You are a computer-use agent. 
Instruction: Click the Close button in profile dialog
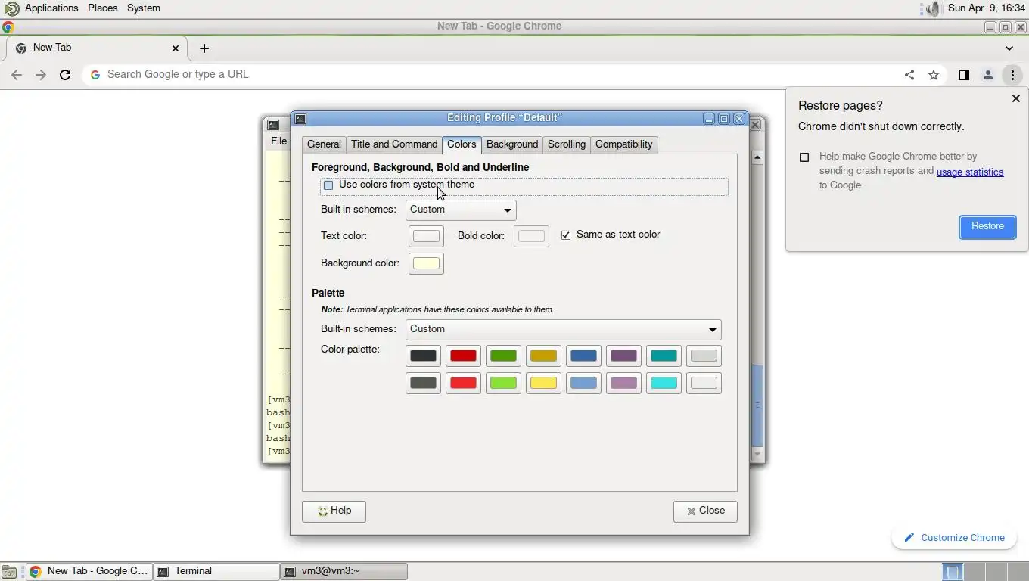(x=705, y=511)
